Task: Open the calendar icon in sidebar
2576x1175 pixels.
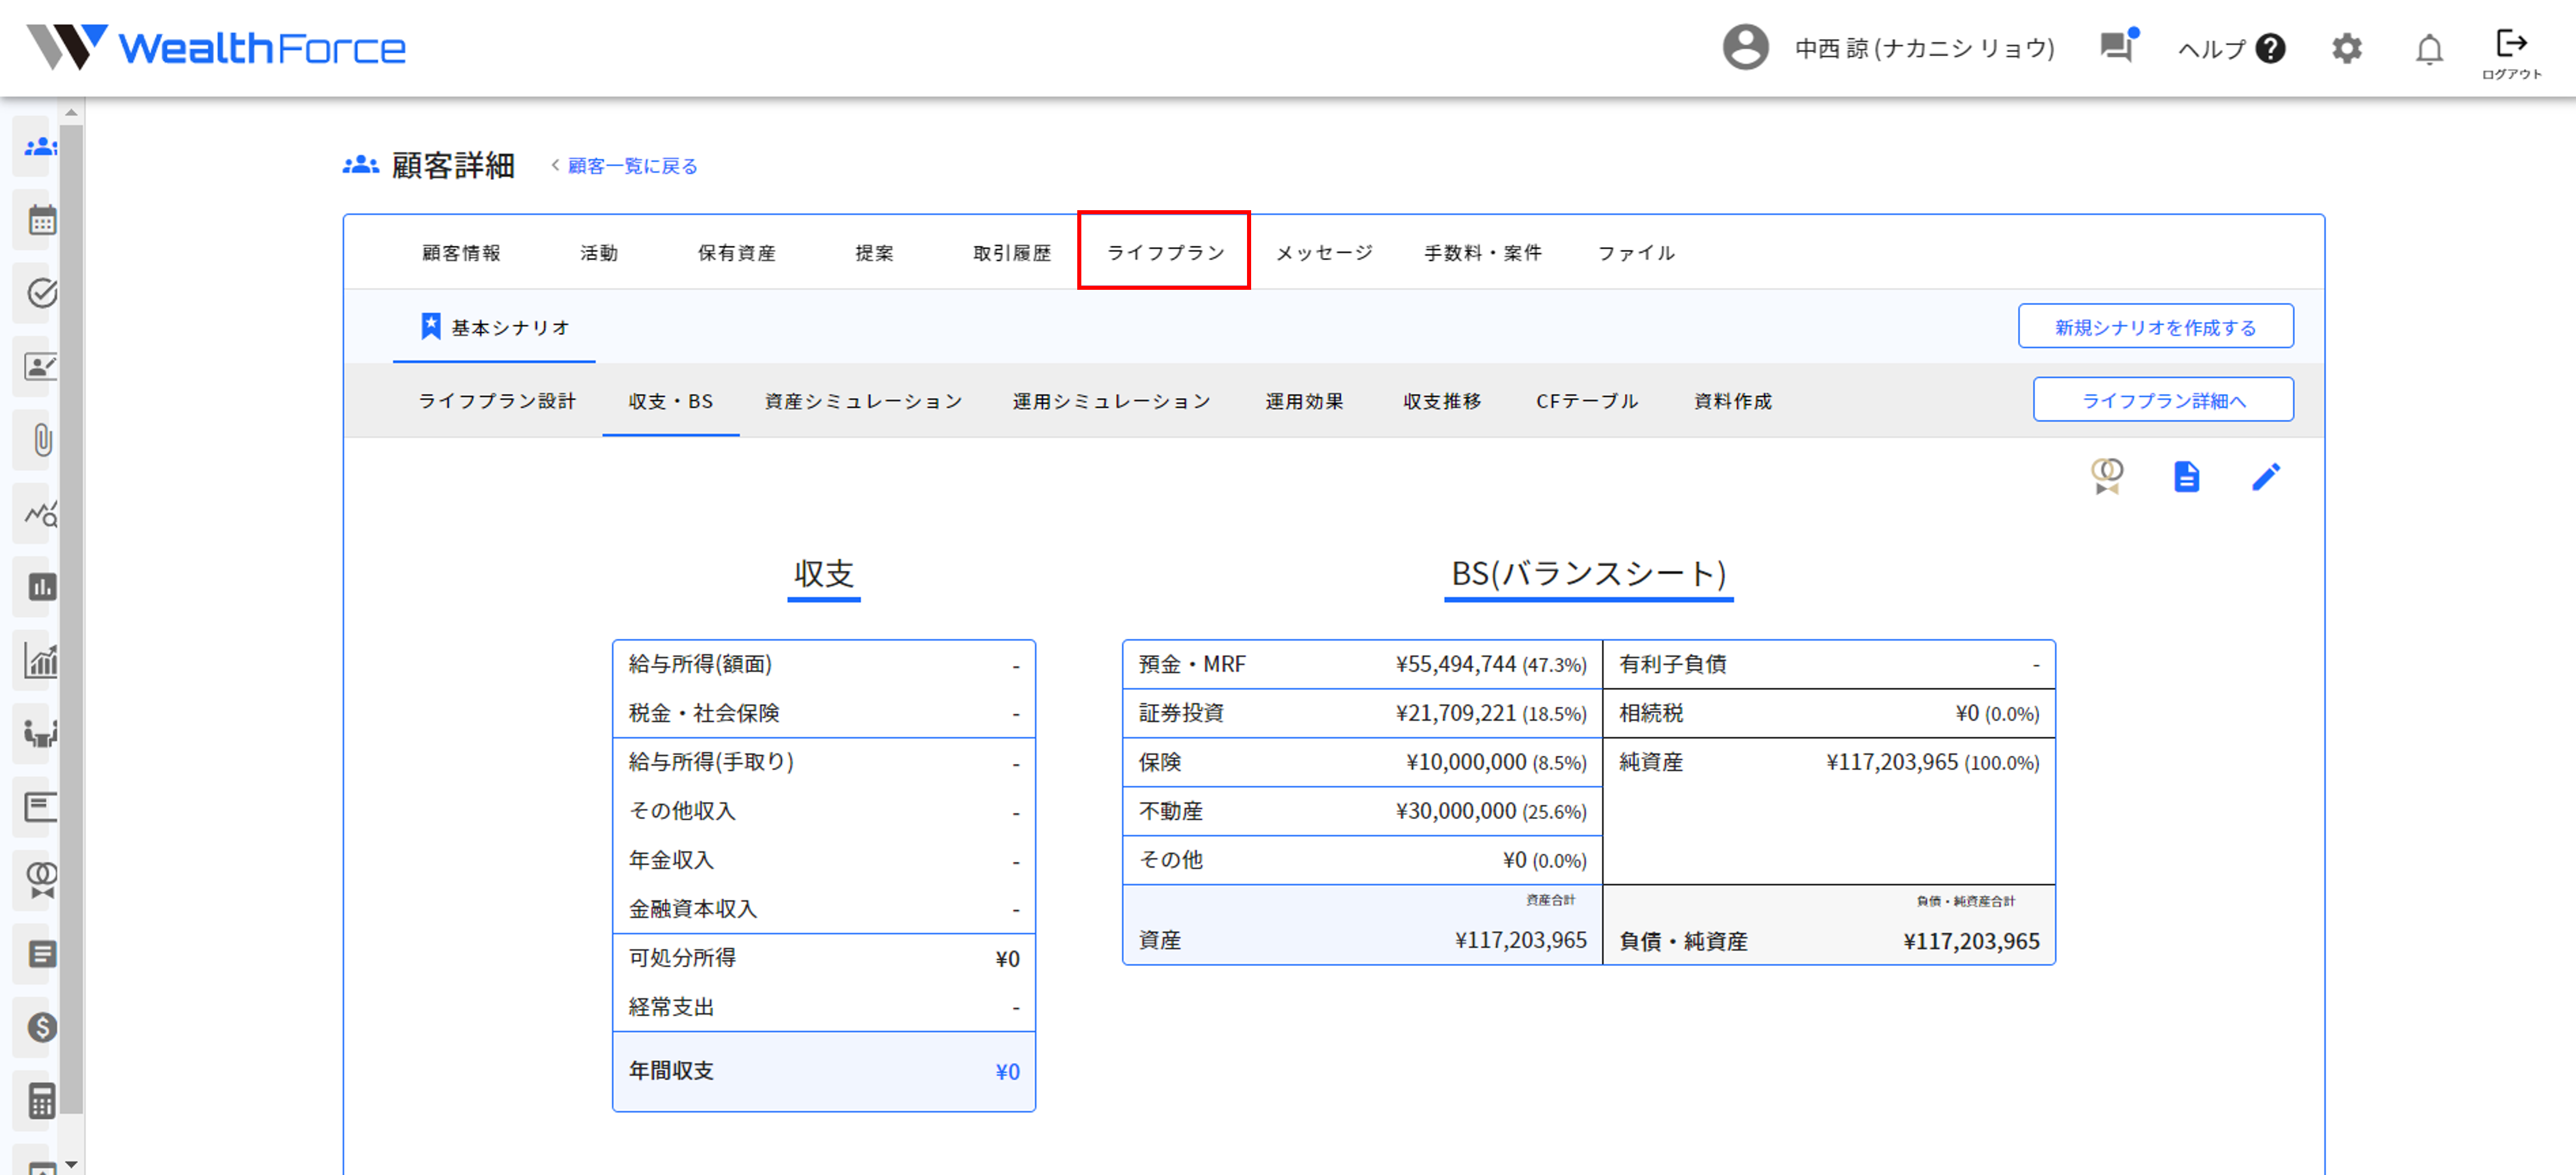Action: (x=41, y=220)
